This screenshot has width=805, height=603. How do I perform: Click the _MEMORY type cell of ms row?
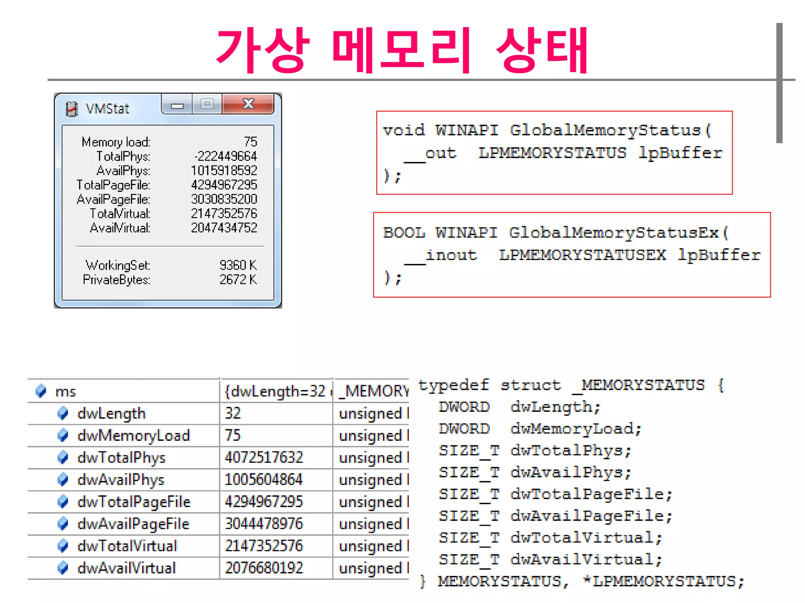coord(371,391)
